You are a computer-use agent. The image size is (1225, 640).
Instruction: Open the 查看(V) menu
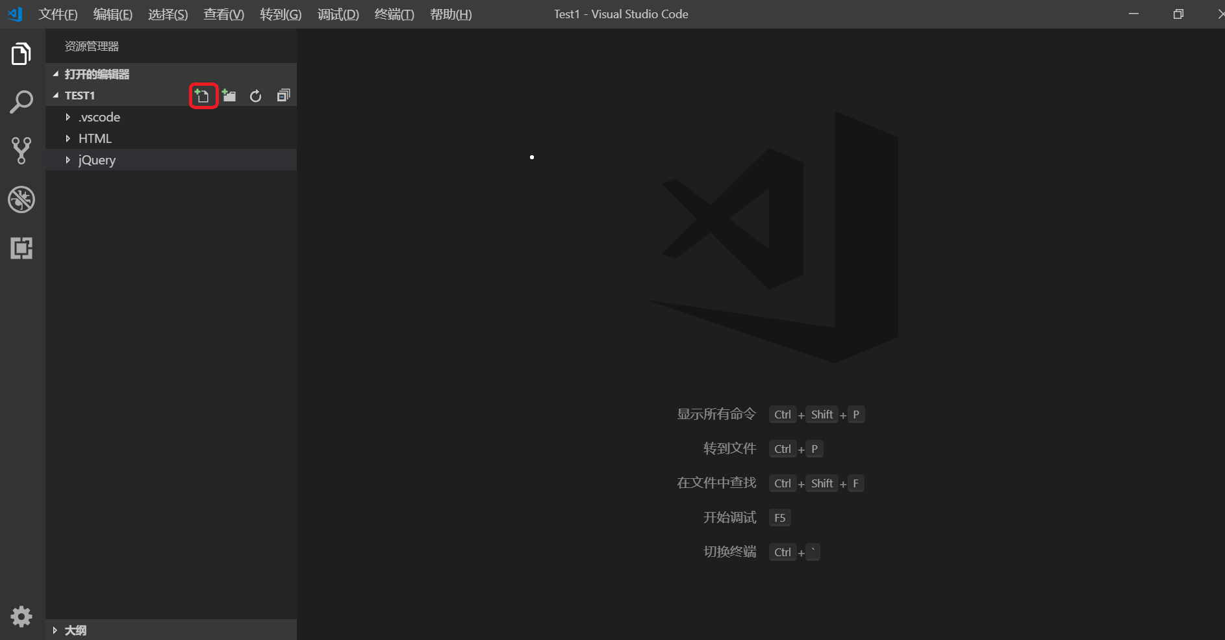pos(224,14)
